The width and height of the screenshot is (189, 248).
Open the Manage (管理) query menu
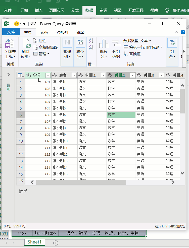coord(41,54)
